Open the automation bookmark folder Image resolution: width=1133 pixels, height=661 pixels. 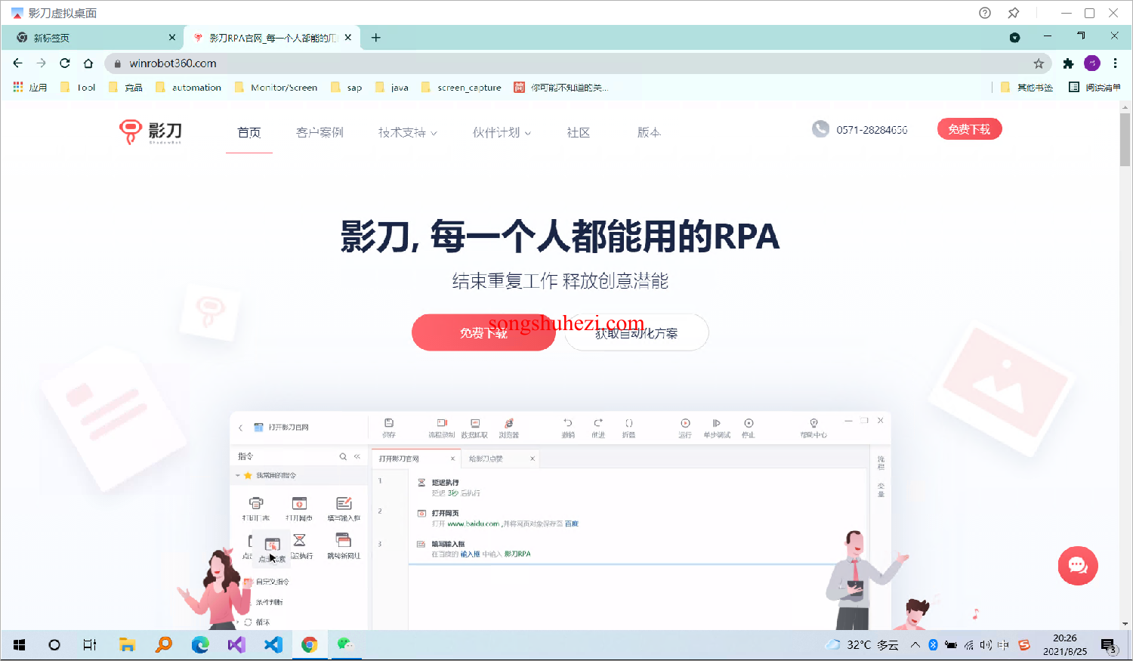click(x=189, y=88)
